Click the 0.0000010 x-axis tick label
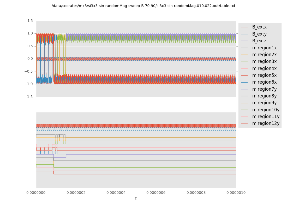Viewport: 287px width, 209px height. point(236,193)
